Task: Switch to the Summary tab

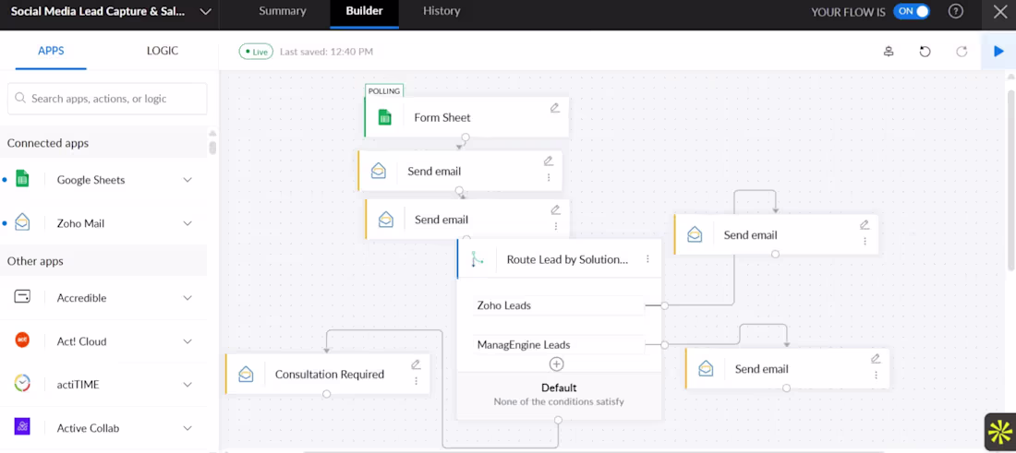Action: [283, 11]
